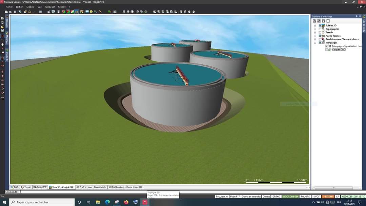Image resolution: width=366 pixels, height=206 pixels.
Task: Click first icon in Options d'affichage toolbar
Action: [x=314, y=21]
